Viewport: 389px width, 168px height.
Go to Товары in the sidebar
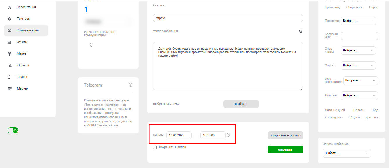pyautogui.click(x=22, y=77)
